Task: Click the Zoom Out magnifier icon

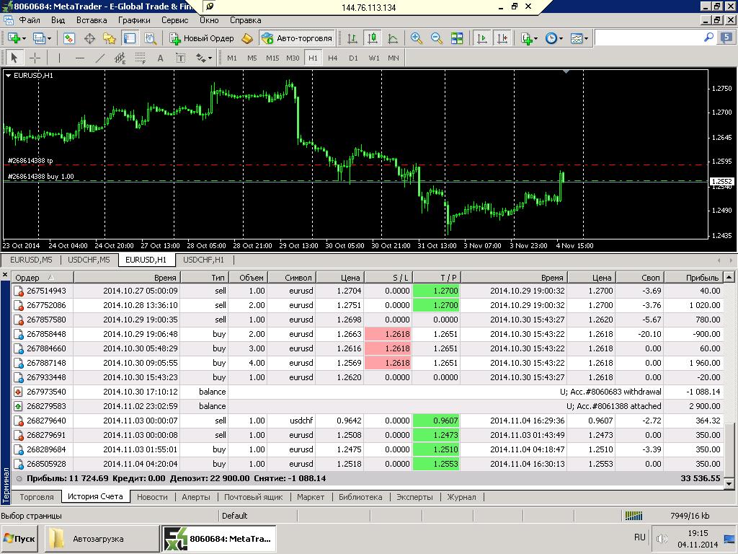Action: pos(436,38)
